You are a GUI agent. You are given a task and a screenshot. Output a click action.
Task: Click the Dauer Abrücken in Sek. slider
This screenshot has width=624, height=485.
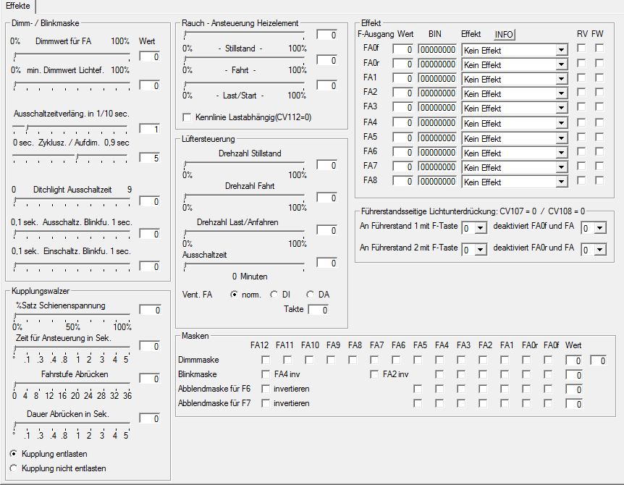72,426
